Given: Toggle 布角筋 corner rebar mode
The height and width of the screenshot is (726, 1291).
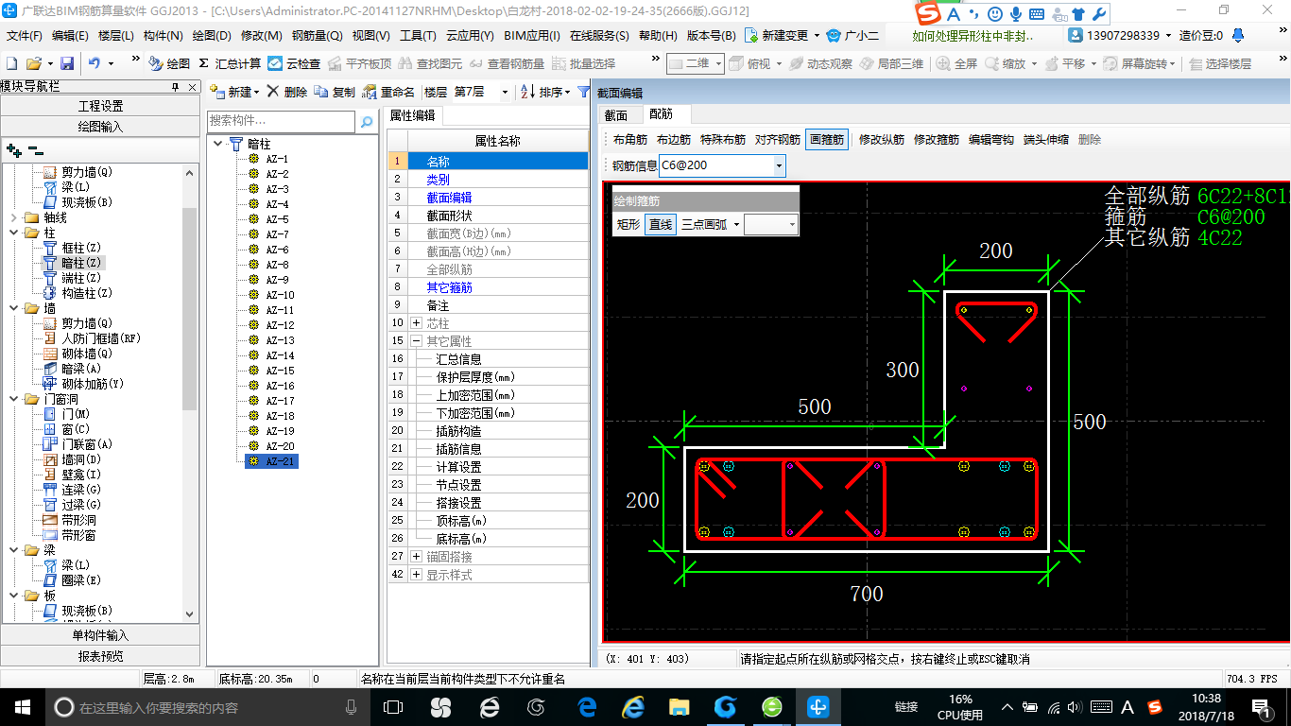Looking at the screenshot, I should (x=630, y=139).
